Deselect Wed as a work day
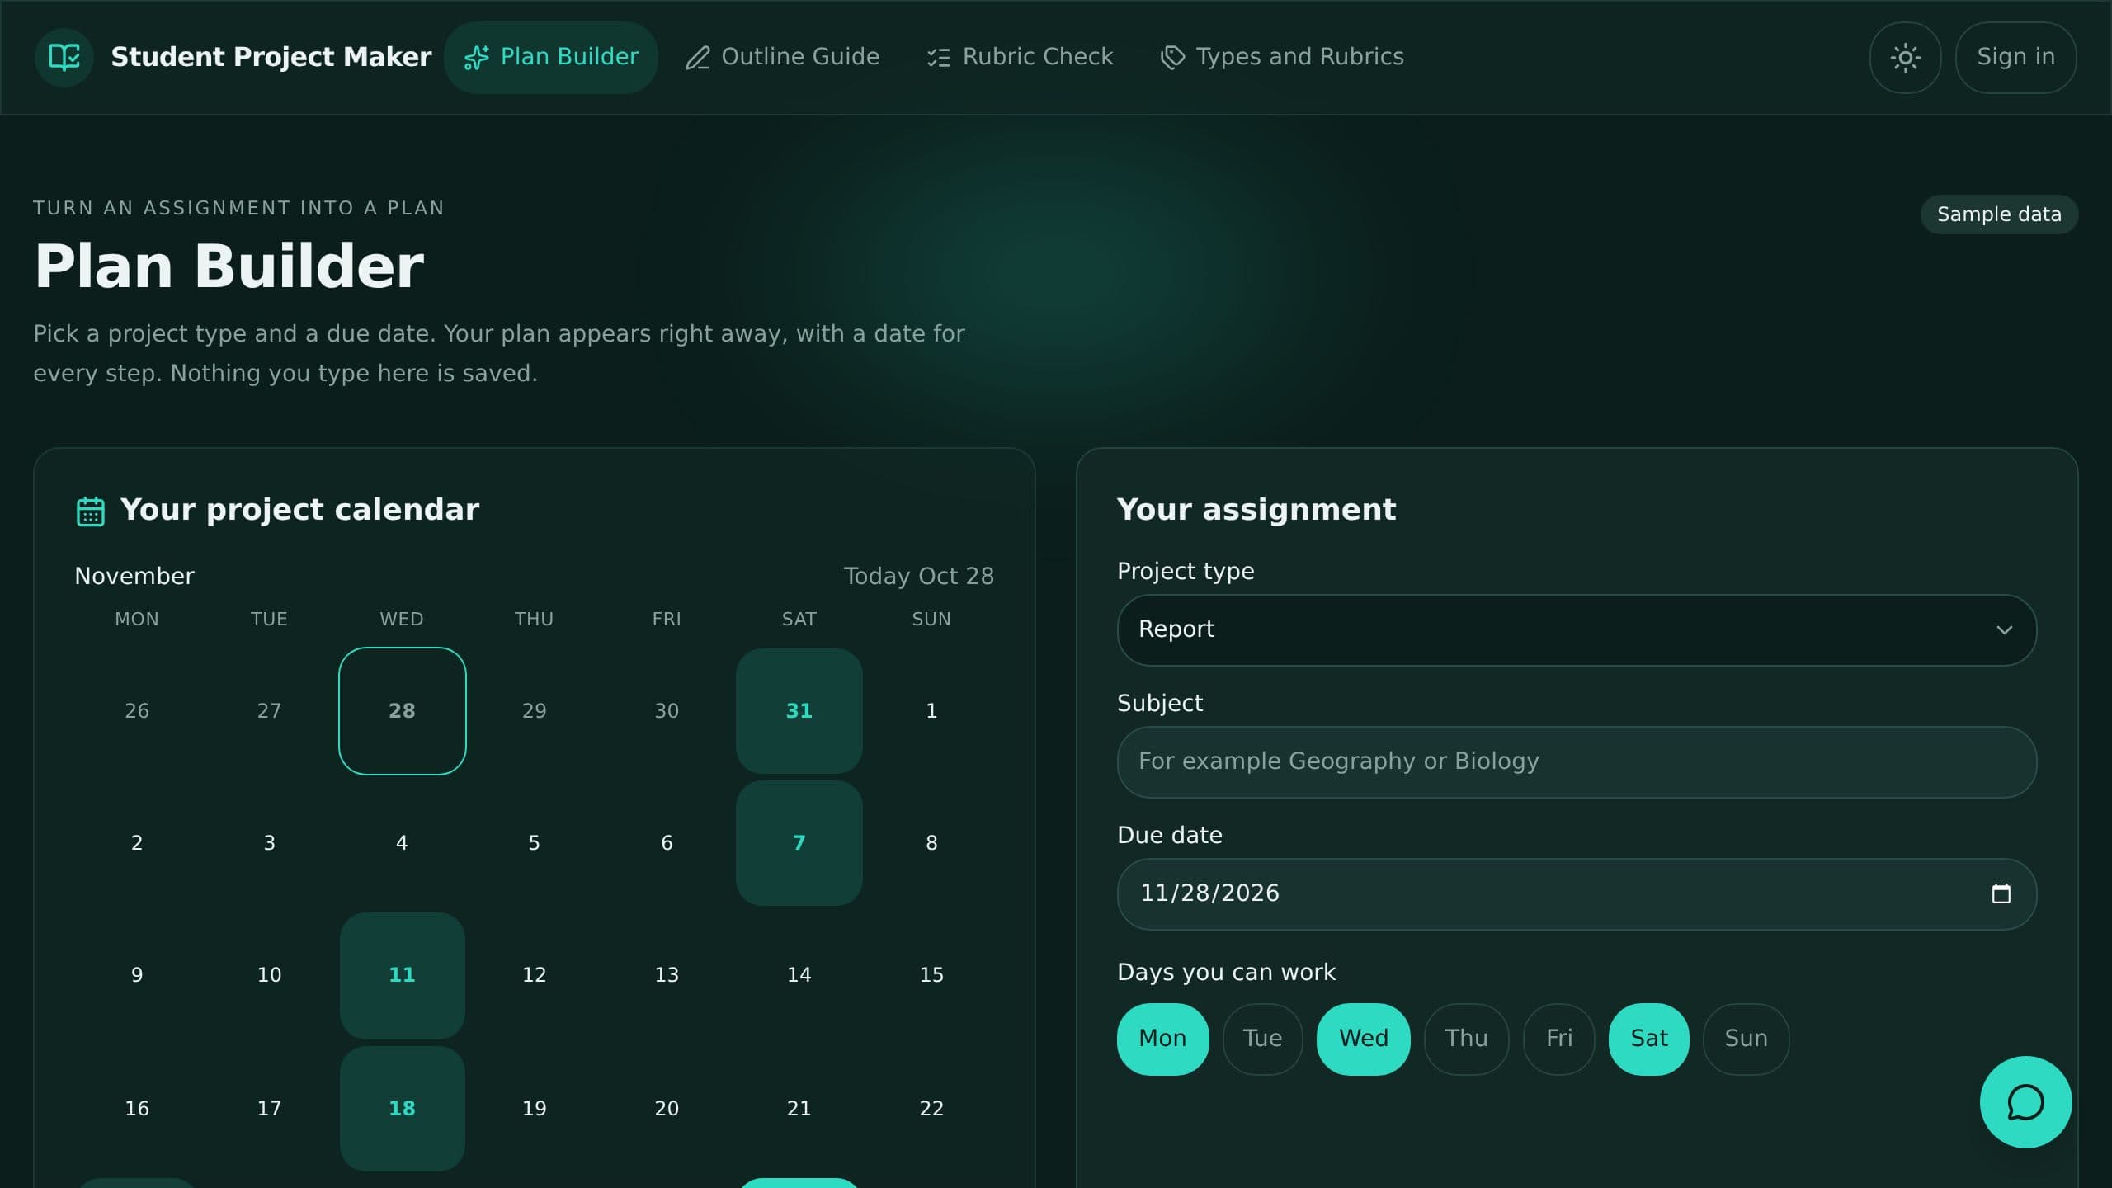2112x1188 pixels. click(x=1363, y=1039)
